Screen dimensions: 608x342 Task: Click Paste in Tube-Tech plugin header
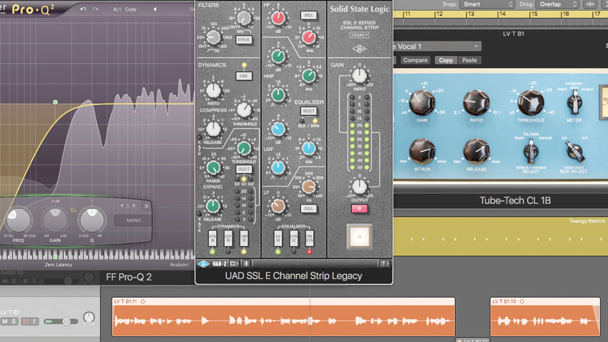[x=469, y=60]
